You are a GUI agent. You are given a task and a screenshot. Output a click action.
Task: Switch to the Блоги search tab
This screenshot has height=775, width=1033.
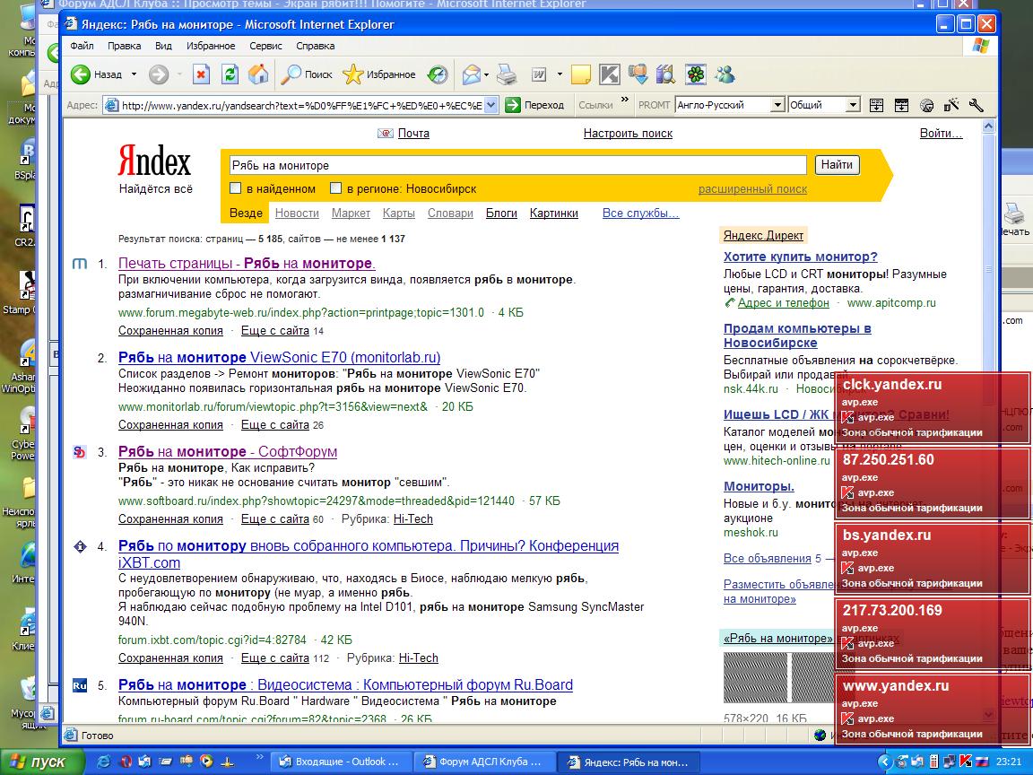[x=501, y=213]
